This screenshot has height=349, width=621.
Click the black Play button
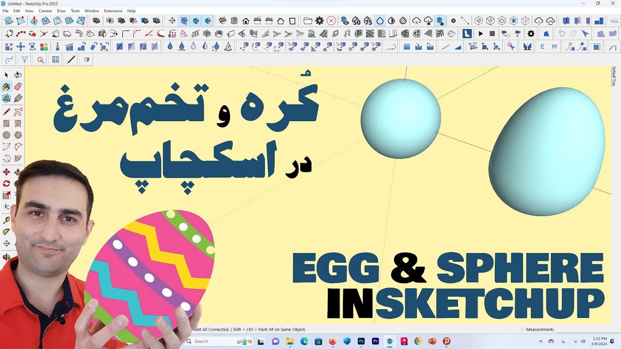pyautogui.click(x=480, y=34)
